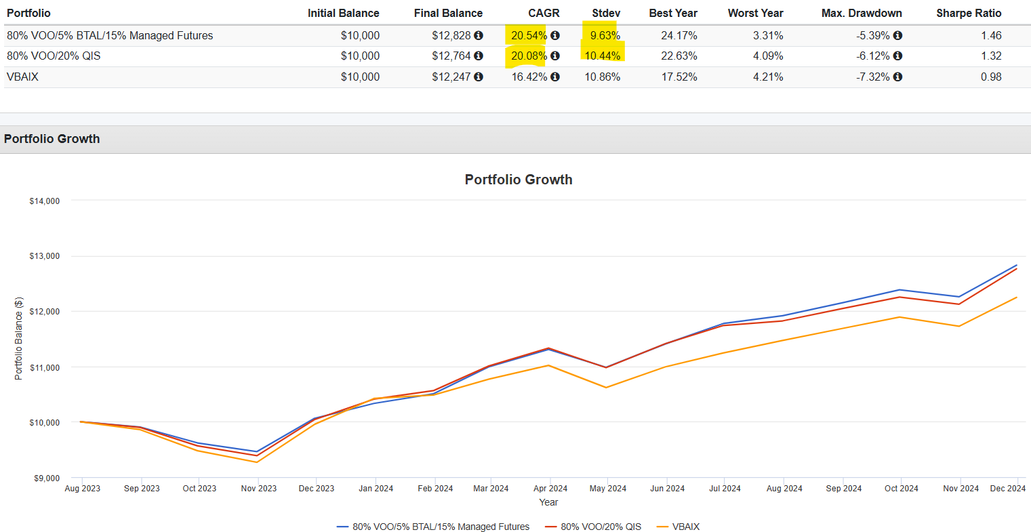Click the Max. Drawdown column header
Screen dimensions: 1031x532
tap(862, 13)
